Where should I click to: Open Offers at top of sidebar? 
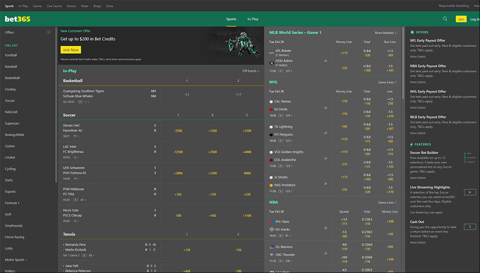click(10, 33)
